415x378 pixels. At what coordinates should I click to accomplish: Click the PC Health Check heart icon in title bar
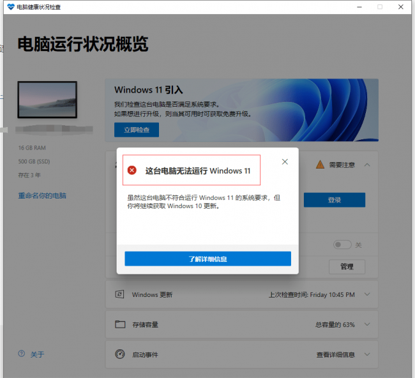point(11,7)
